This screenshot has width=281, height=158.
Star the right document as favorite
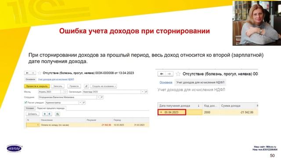[x=178, y=74]
